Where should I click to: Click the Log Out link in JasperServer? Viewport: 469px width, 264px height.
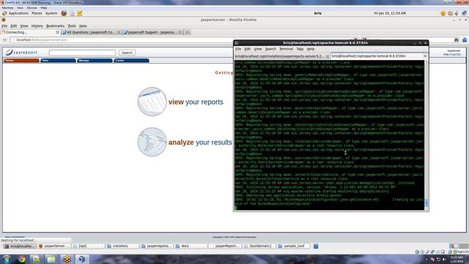[456, 54]
